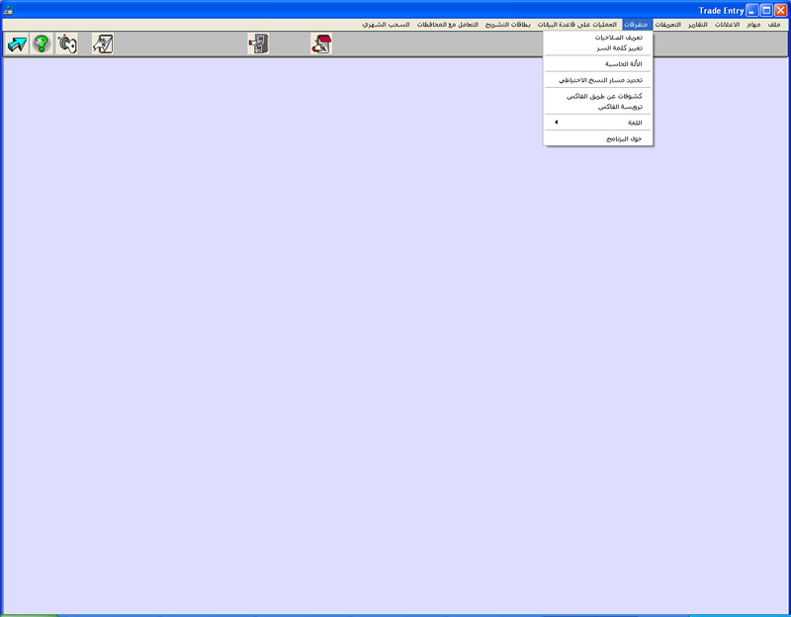Open the التقارير reports menu
The width and height of the screenshot is (791, 617).
[x=697, y=24]
